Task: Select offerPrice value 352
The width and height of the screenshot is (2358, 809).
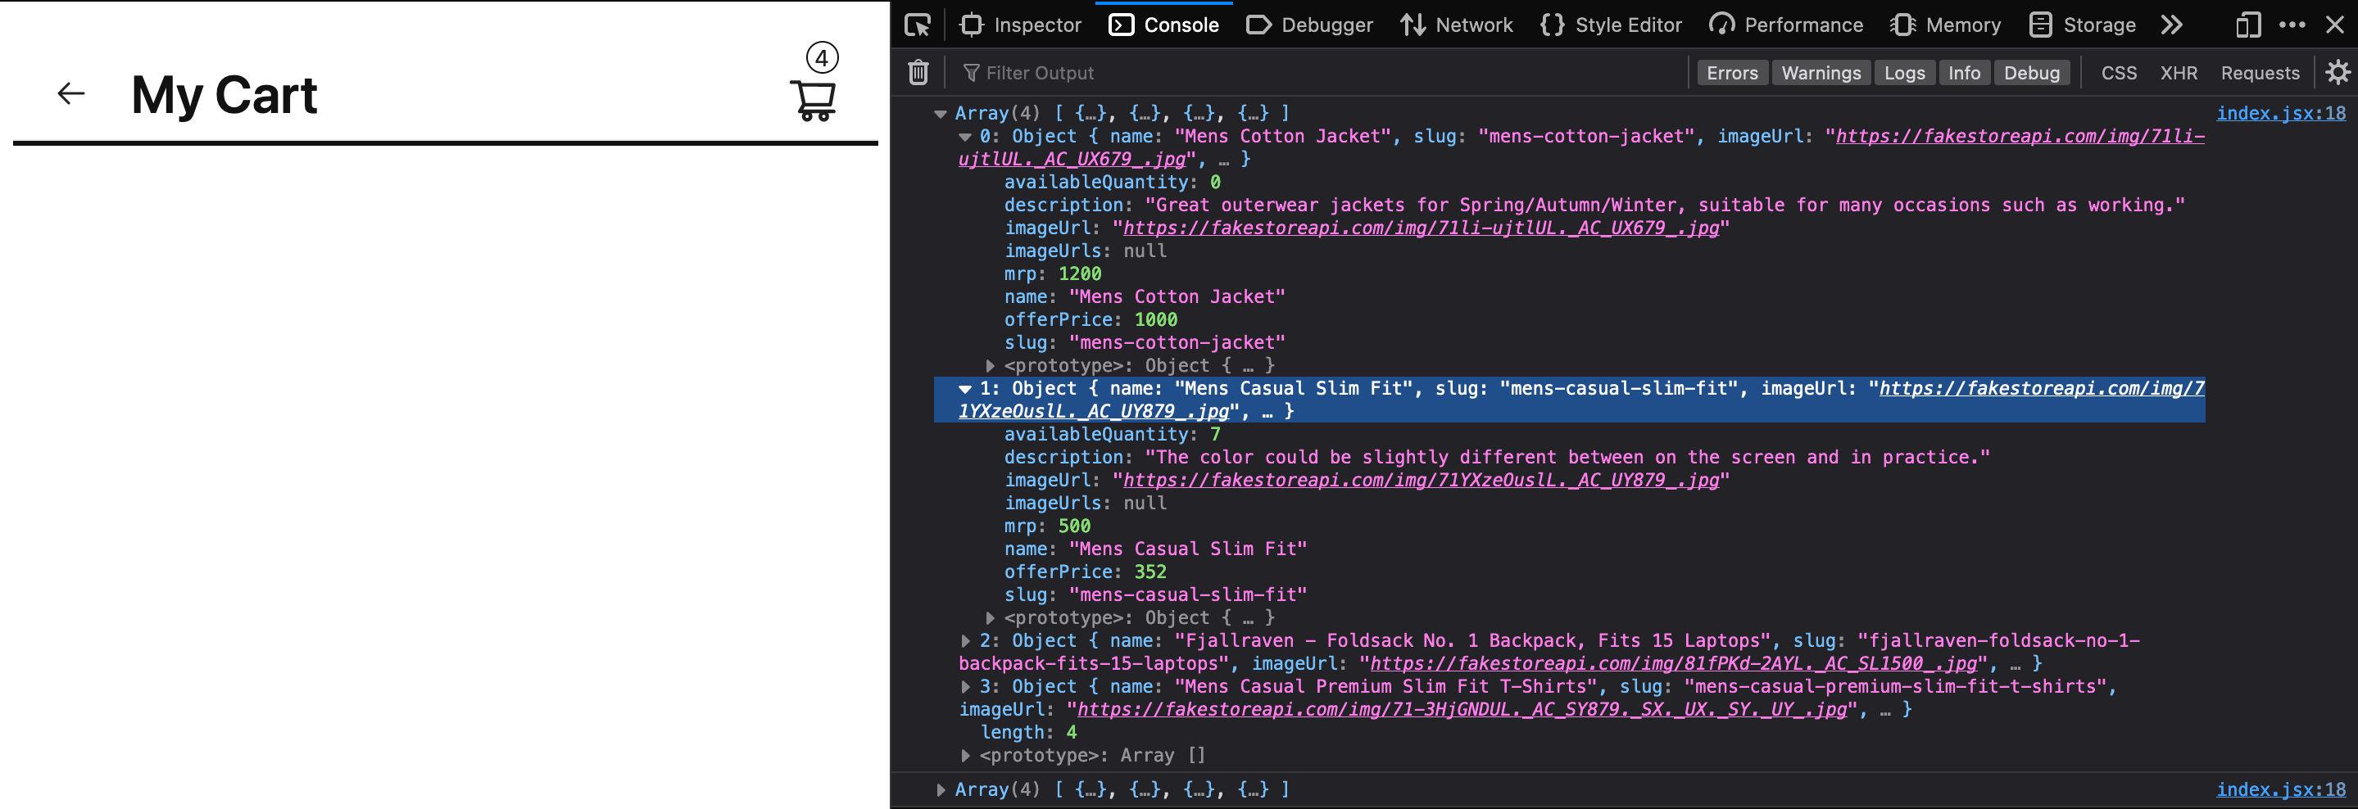Action: click(x=1150, y=572)
